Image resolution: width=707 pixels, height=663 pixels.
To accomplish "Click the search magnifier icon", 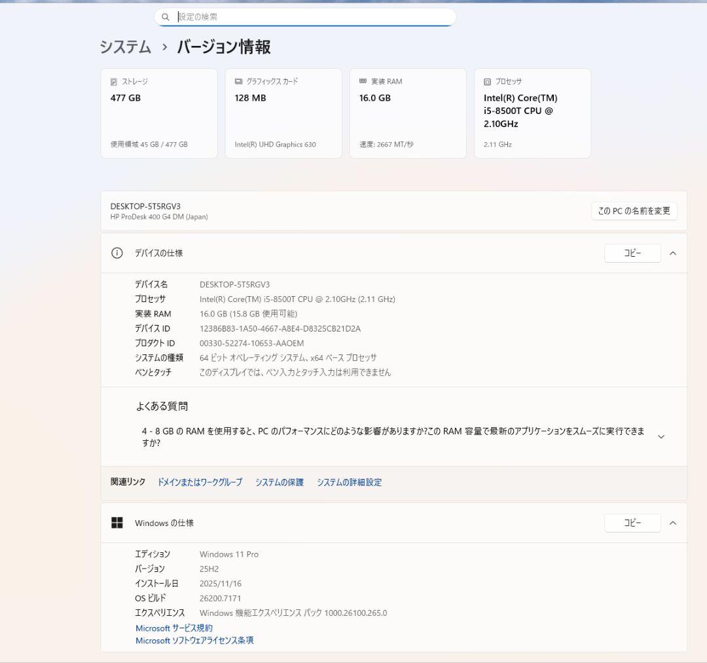I will (x=166, y=17).
